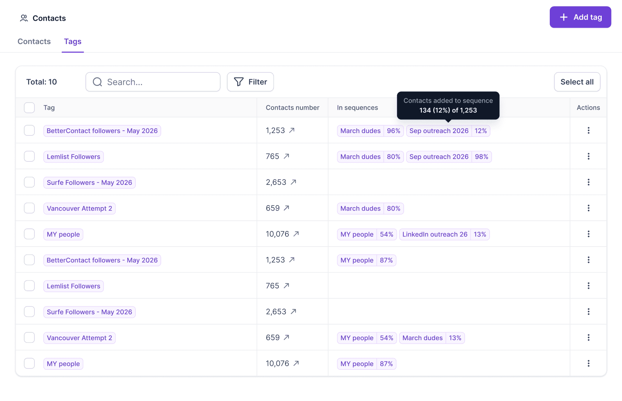Open the Filter button
The image size is (622, 401).
point(250,82)
